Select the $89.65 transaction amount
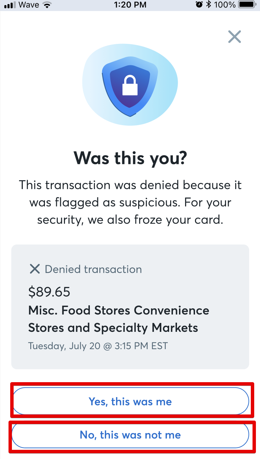The height and width of the screenshot is (459, 260). tap(49, 292)
